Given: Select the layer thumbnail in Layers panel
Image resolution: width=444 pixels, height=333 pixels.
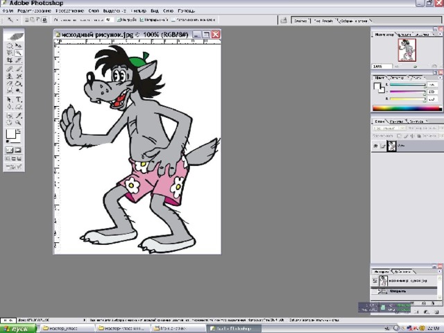Looking at the screenshot, I should 391,146.
